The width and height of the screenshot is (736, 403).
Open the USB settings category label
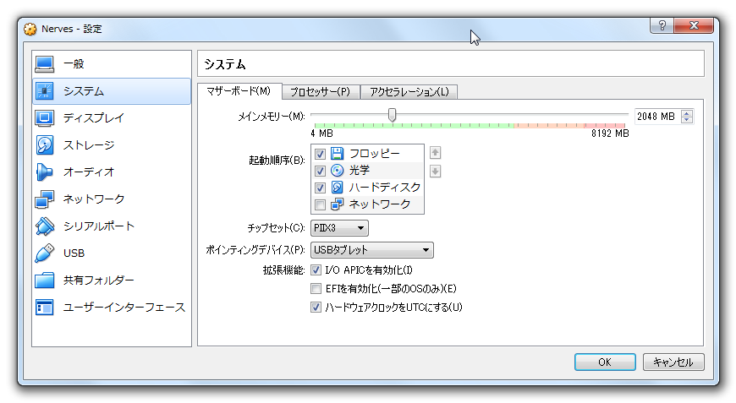(74, 253)
